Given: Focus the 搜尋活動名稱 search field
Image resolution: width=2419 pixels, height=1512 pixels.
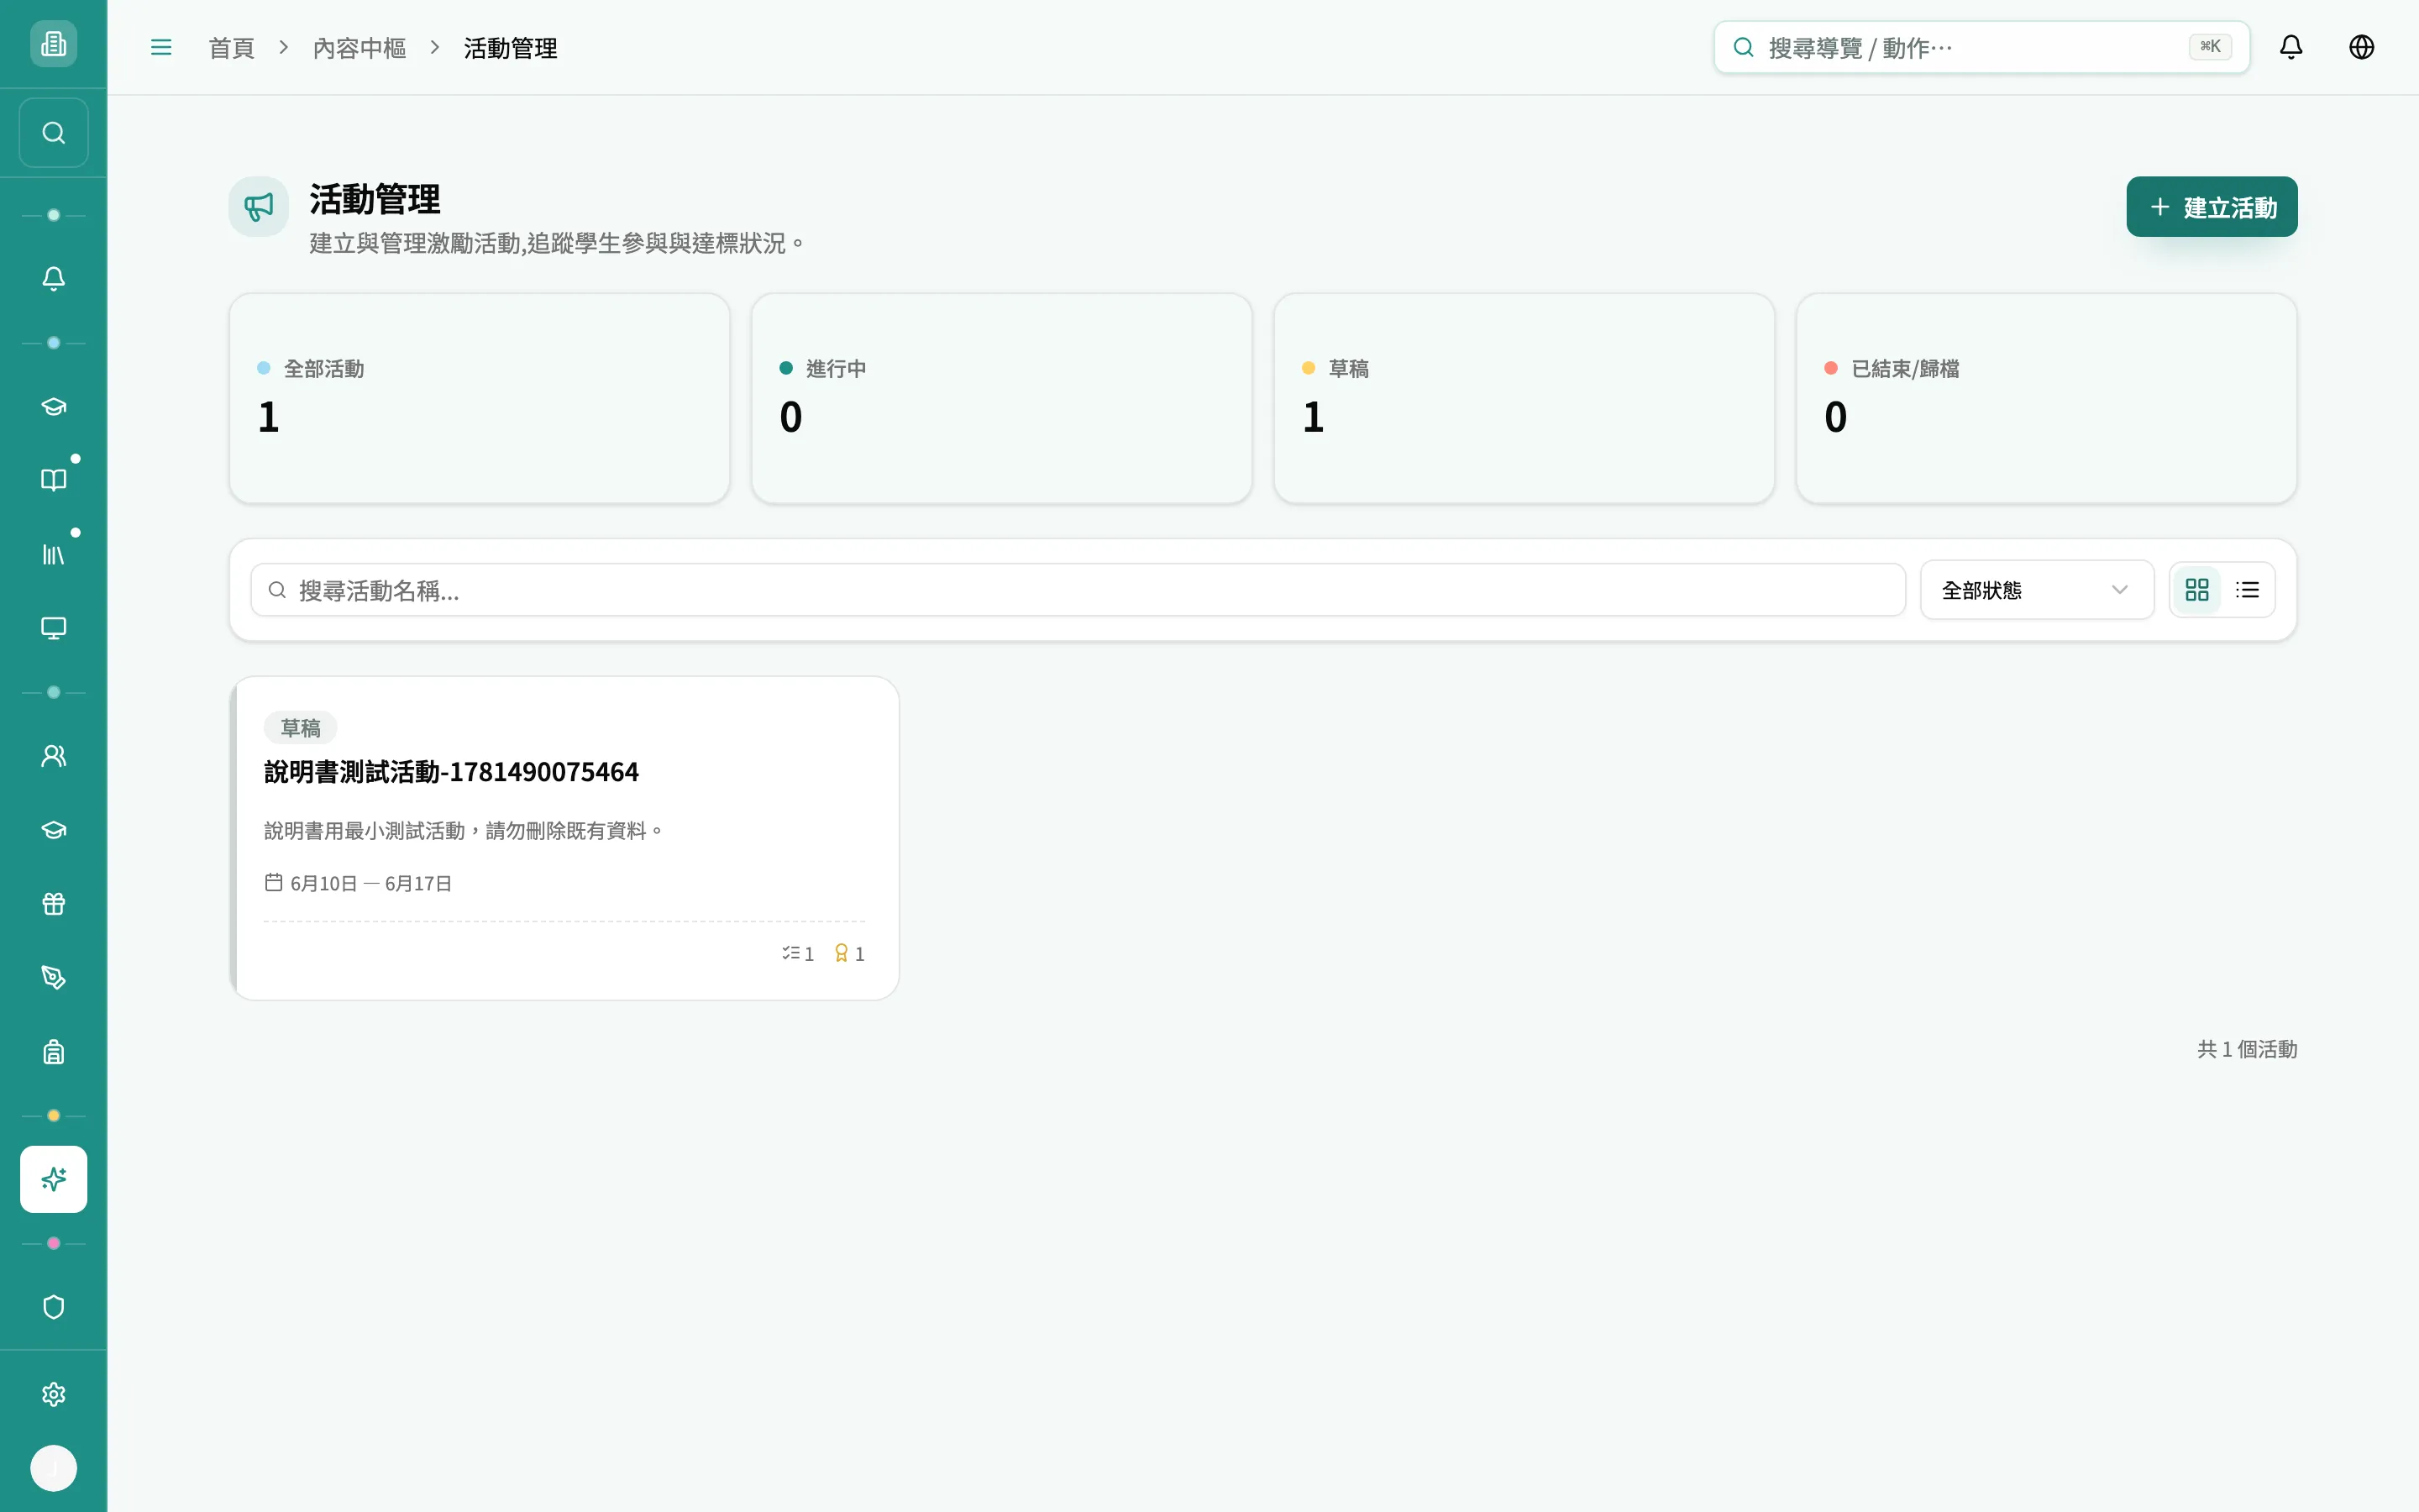Looking at the screenshot, I should [1078, 590].
